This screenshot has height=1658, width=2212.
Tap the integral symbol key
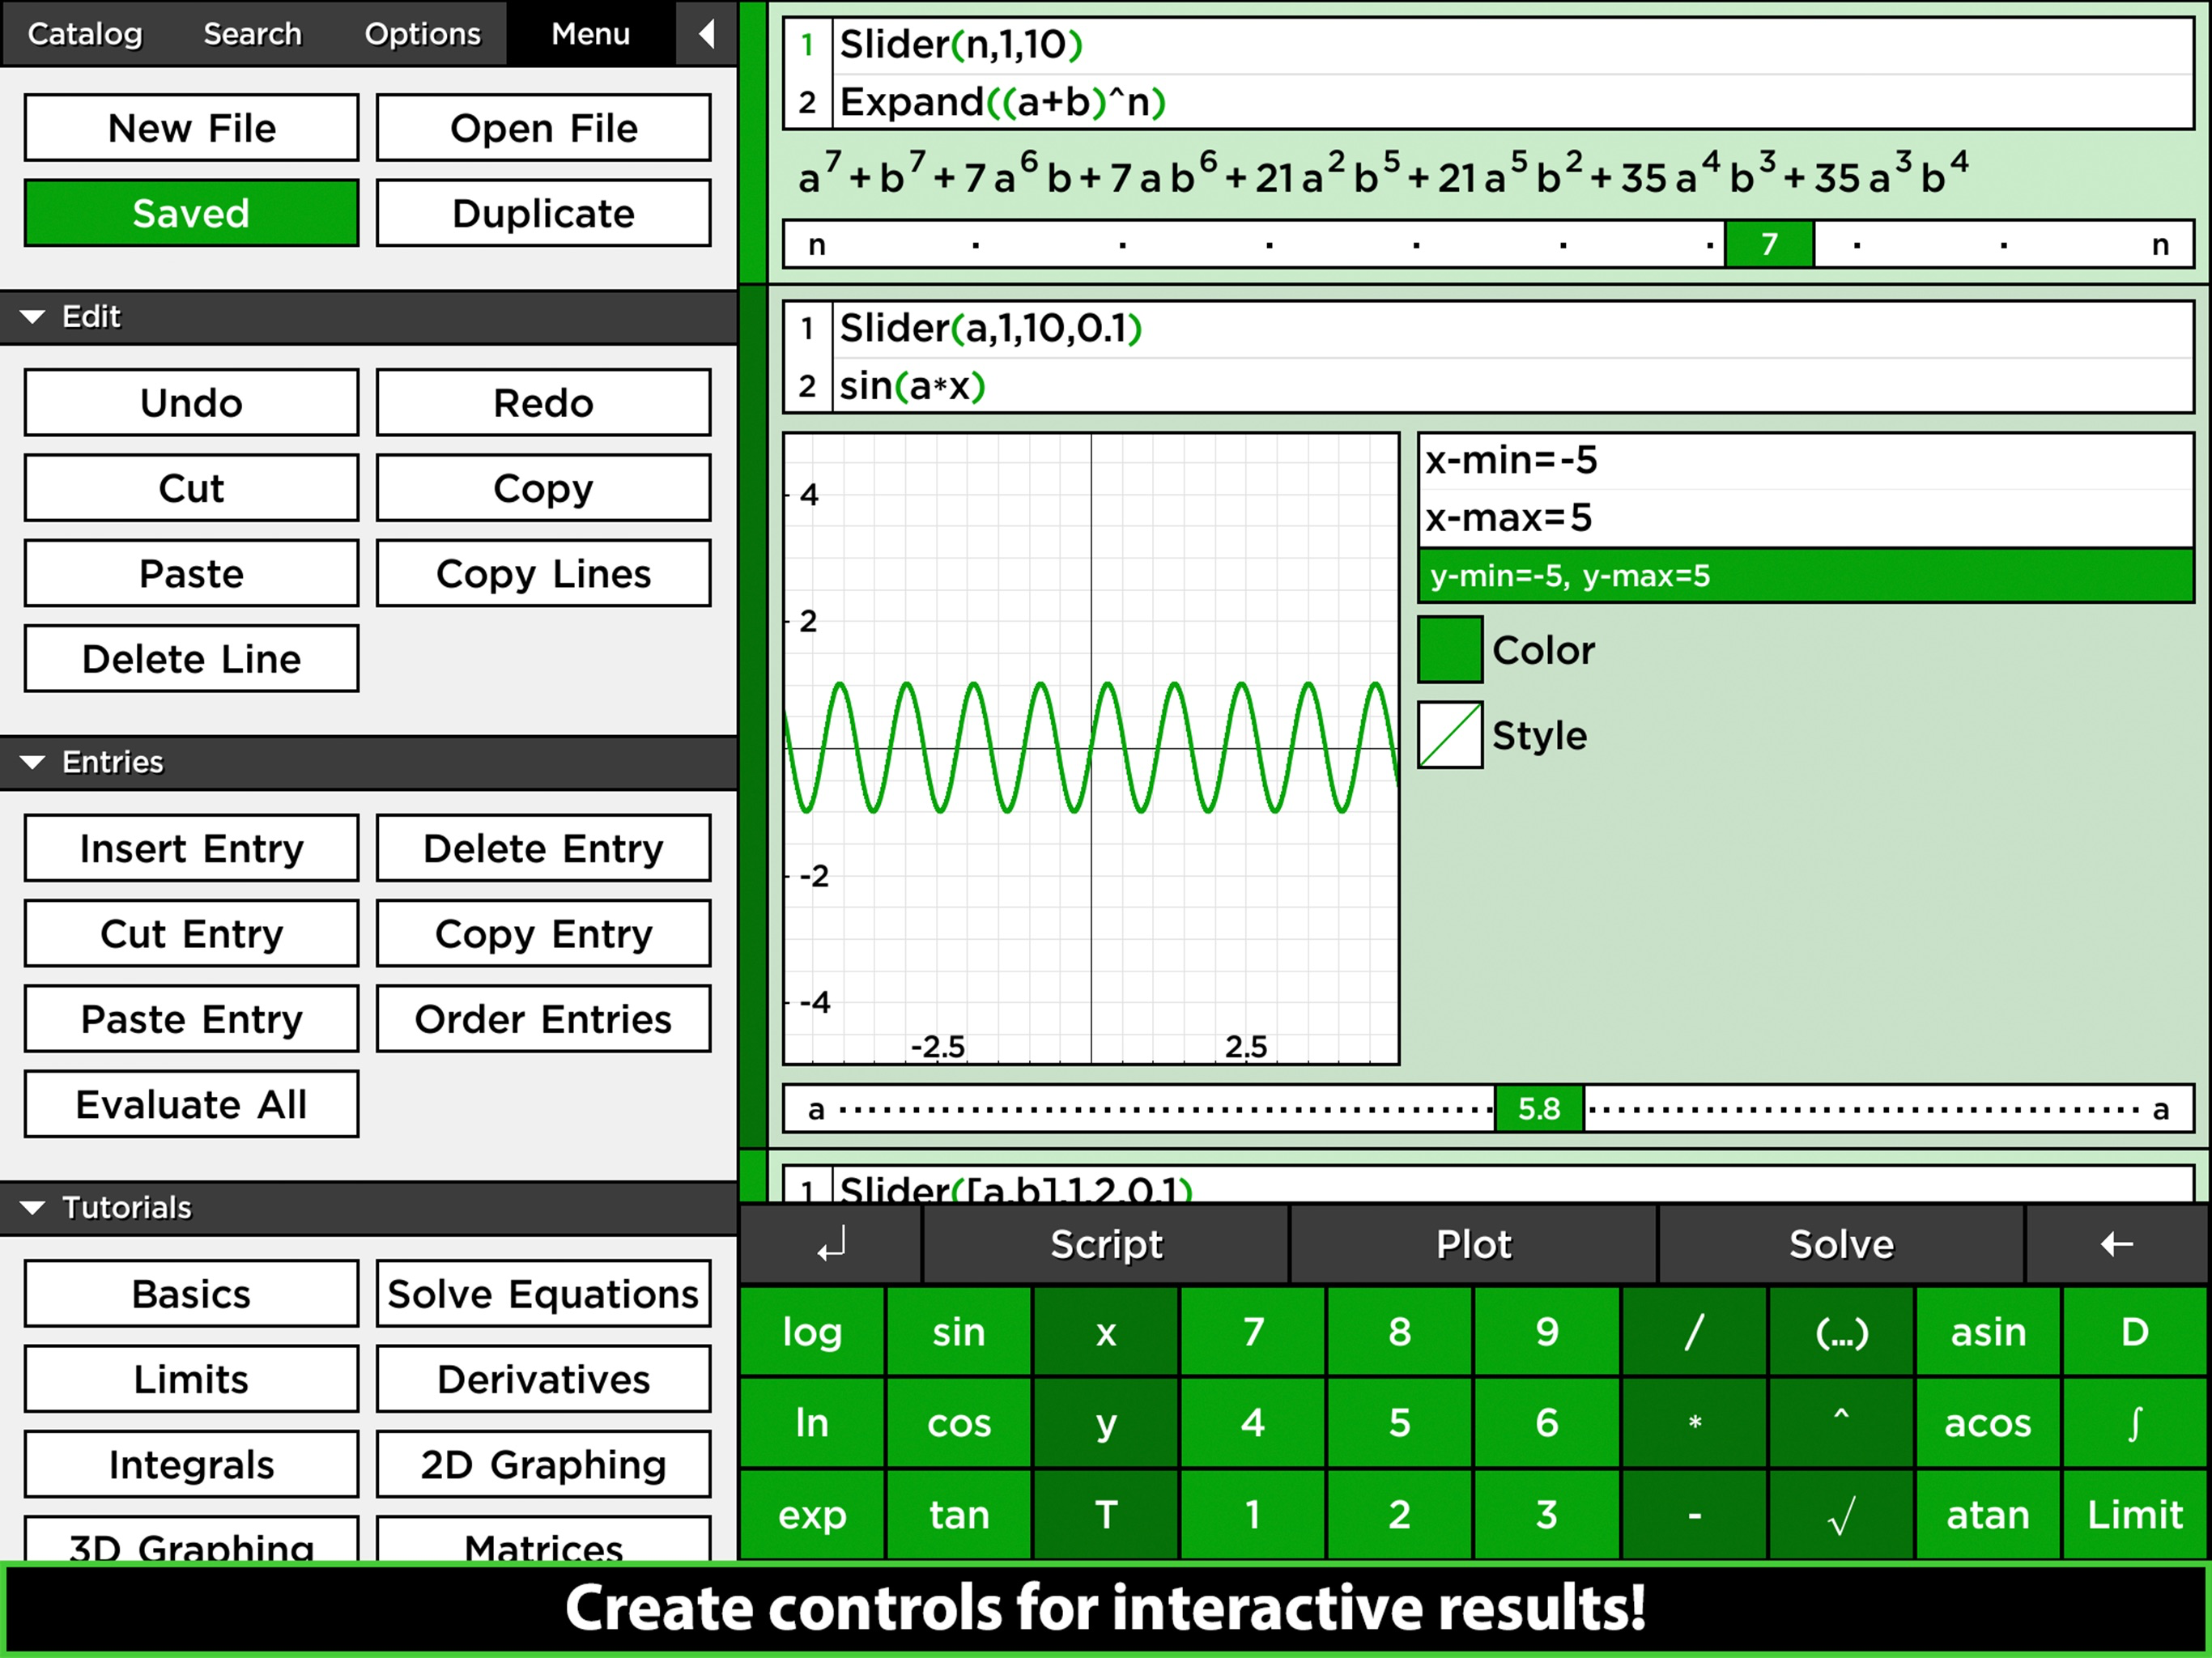tap(2134, 1422)
